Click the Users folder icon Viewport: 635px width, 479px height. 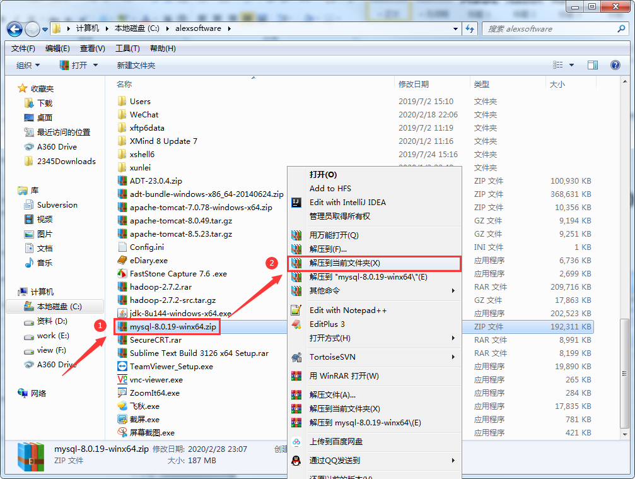[122, 101]
